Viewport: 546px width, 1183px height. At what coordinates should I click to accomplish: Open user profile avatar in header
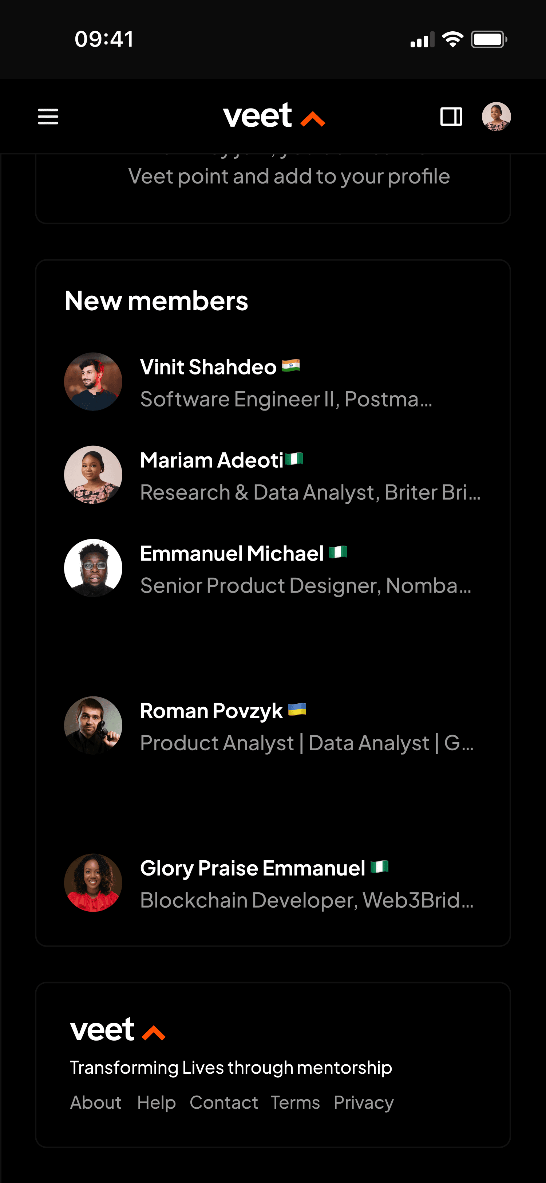(496, 117)
